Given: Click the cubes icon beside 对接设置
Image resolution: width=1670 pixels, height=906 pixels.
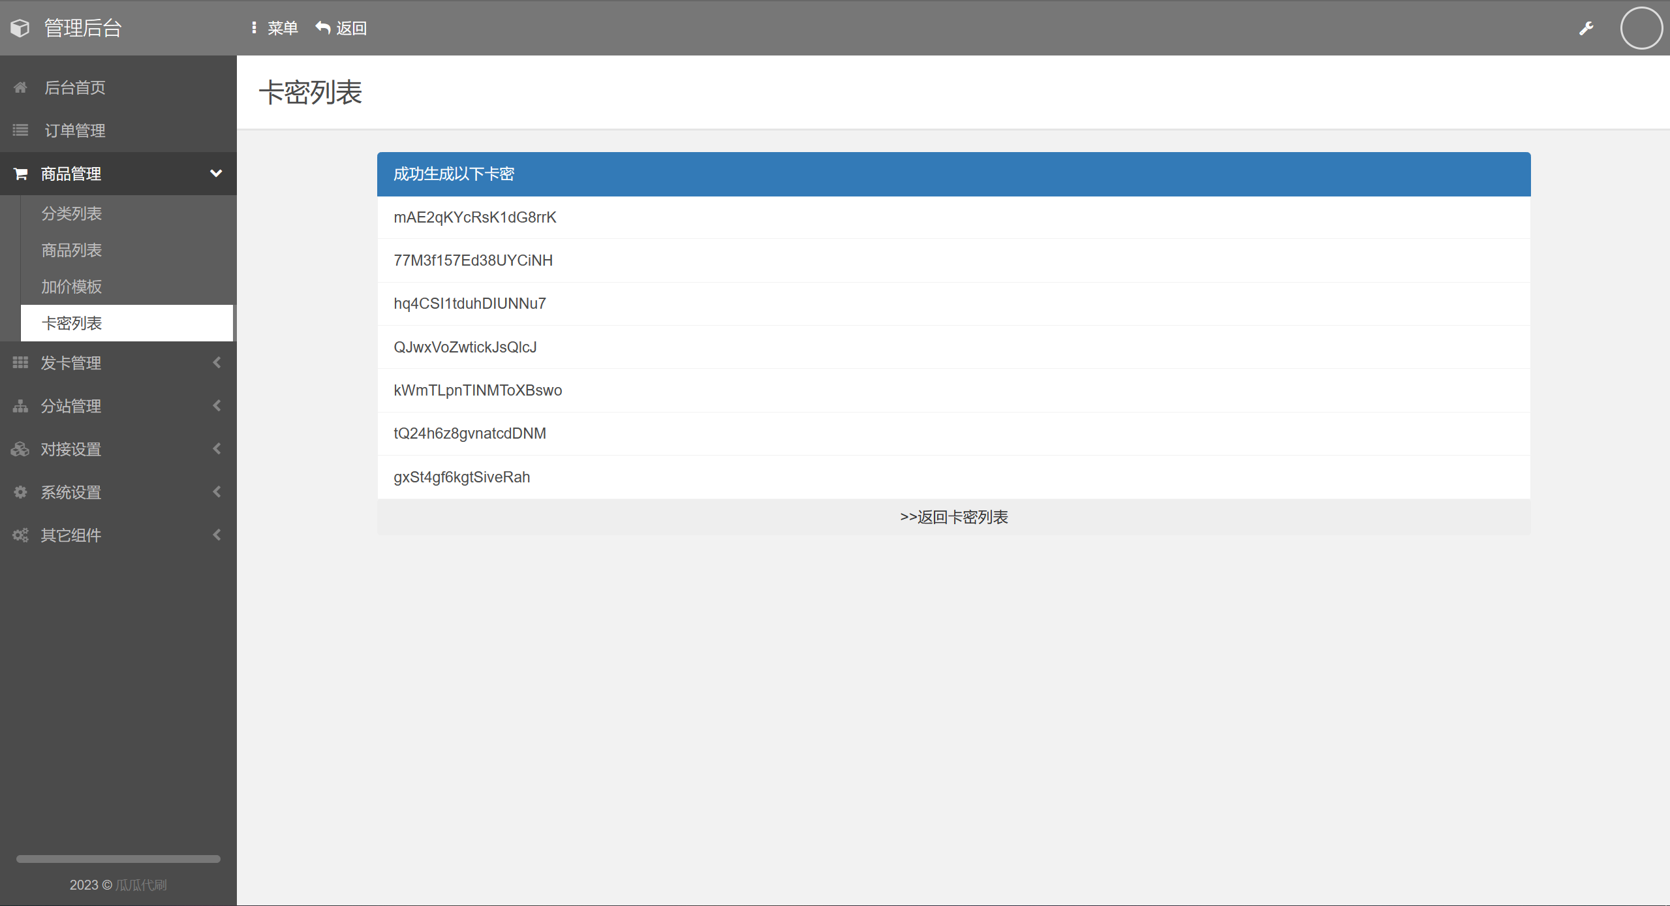Looking at the screenshot, I should coord(20,449).
